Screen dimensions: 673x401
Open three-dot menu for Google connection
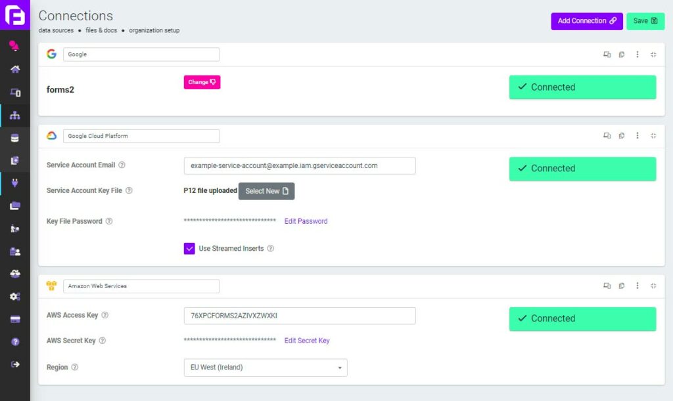[638, 54]
